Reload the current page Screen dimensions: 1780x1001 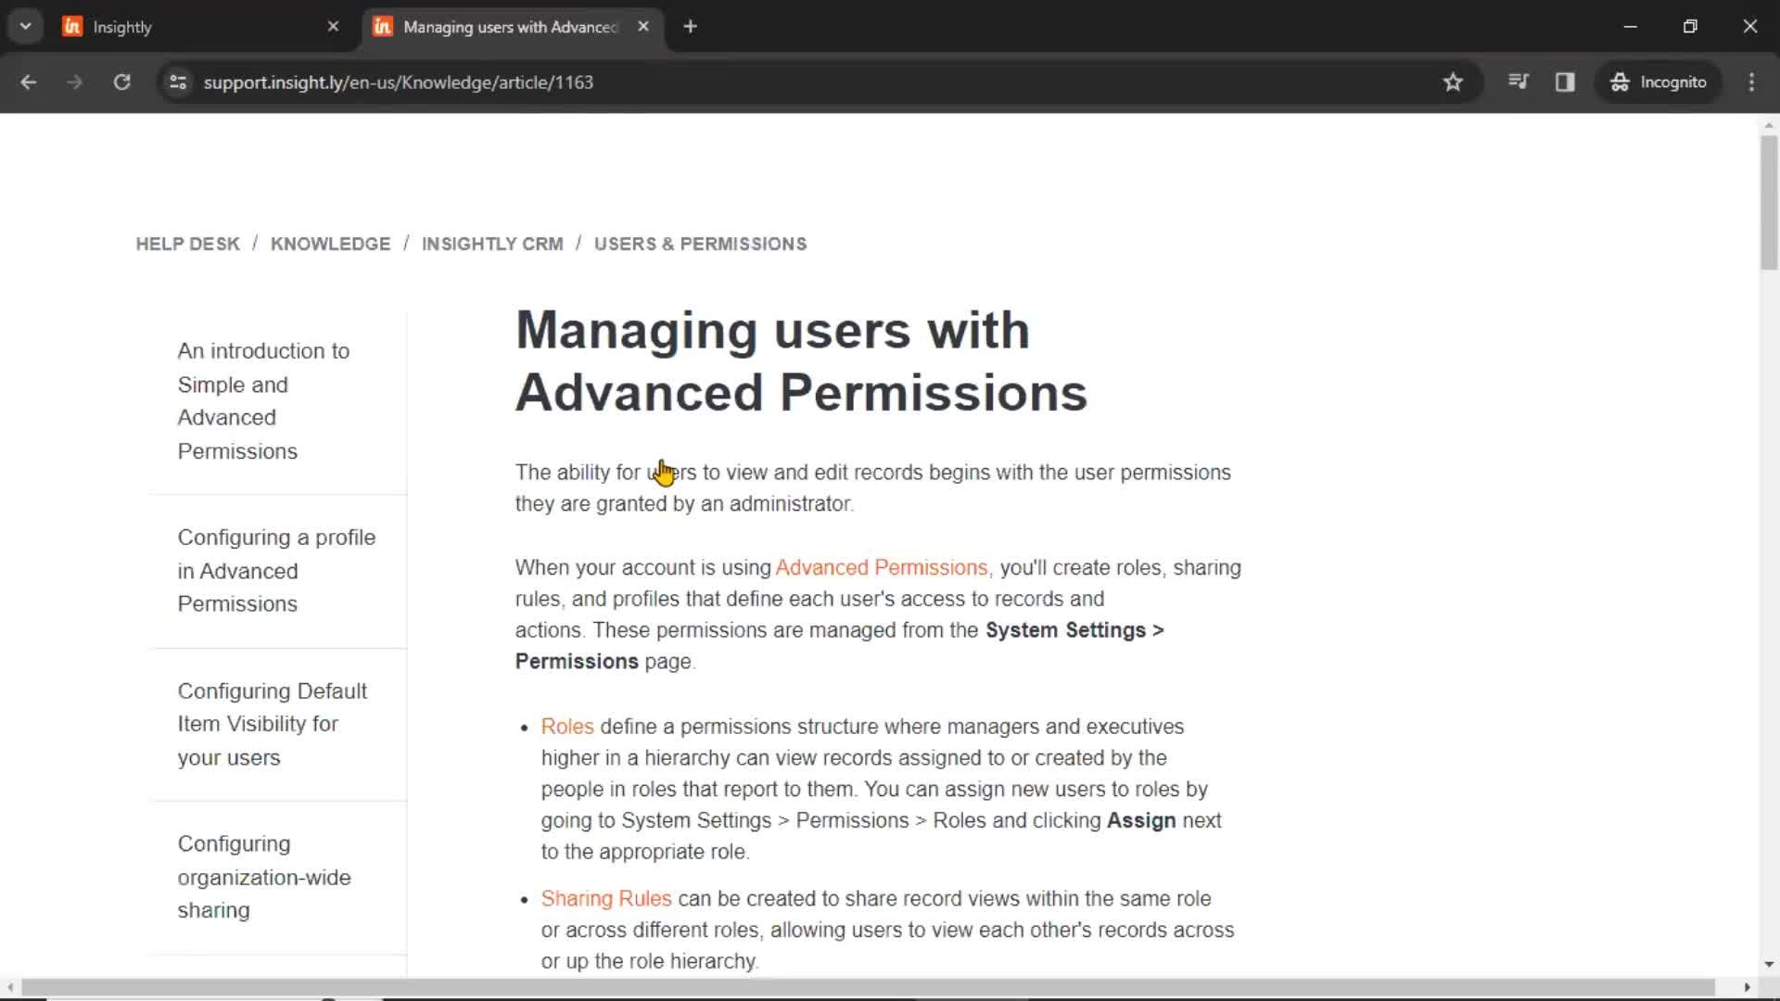coord(121,82)
